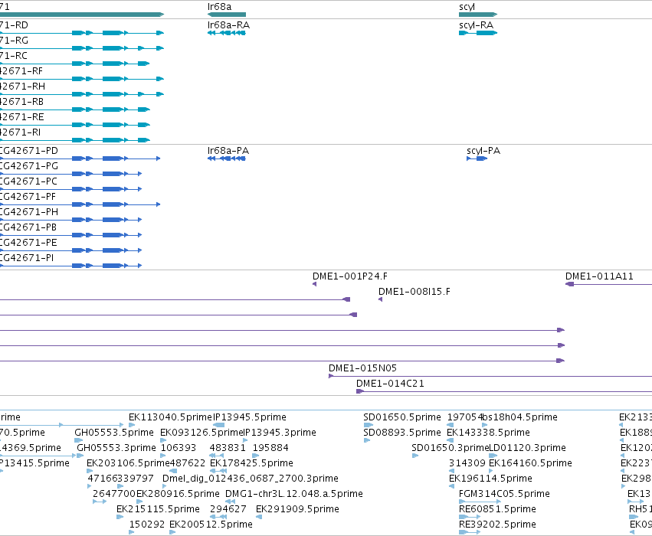This screenshot has height=536, width=652.
Task: Select the scyl-RA transcript exon glyph
Action: pos(478,33)
